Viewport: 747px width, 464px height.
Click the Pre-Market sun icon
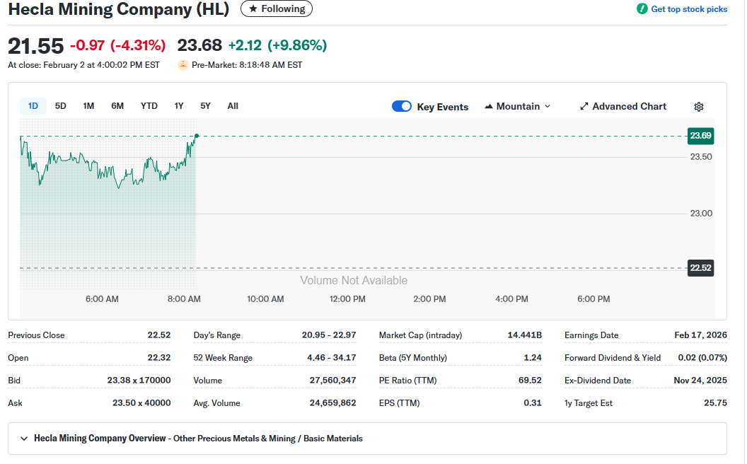pos(183,65)
